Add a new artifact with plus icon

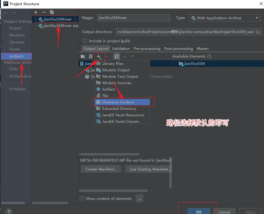click(36, 12)
